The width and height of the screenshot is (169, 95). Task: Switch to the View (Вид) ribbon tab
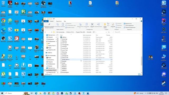pyautogui.click(x=65, y=21)
